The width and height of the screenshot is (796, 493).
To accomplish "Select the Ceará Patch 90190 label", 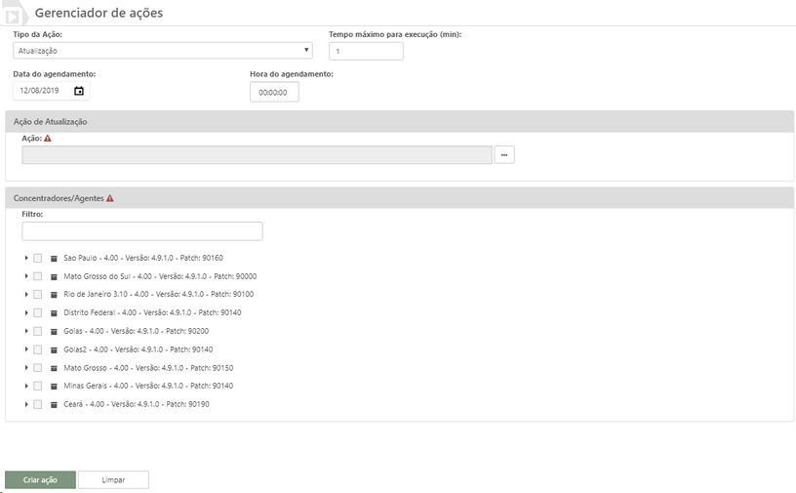I will click(136, 404).
